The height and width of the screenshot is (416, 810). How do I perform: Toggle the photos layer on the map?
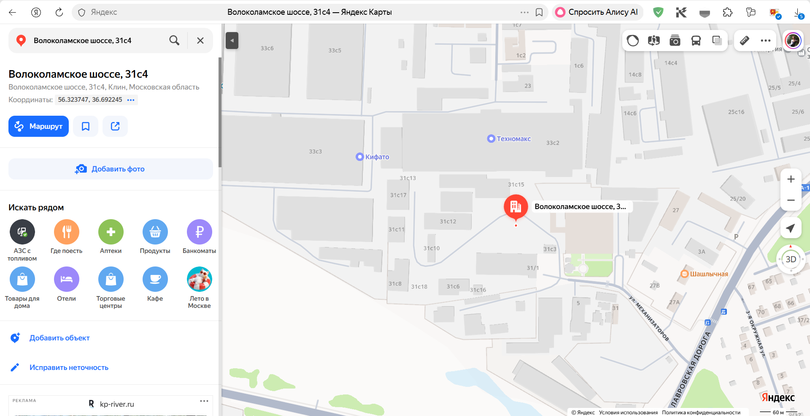click(675, 41)
